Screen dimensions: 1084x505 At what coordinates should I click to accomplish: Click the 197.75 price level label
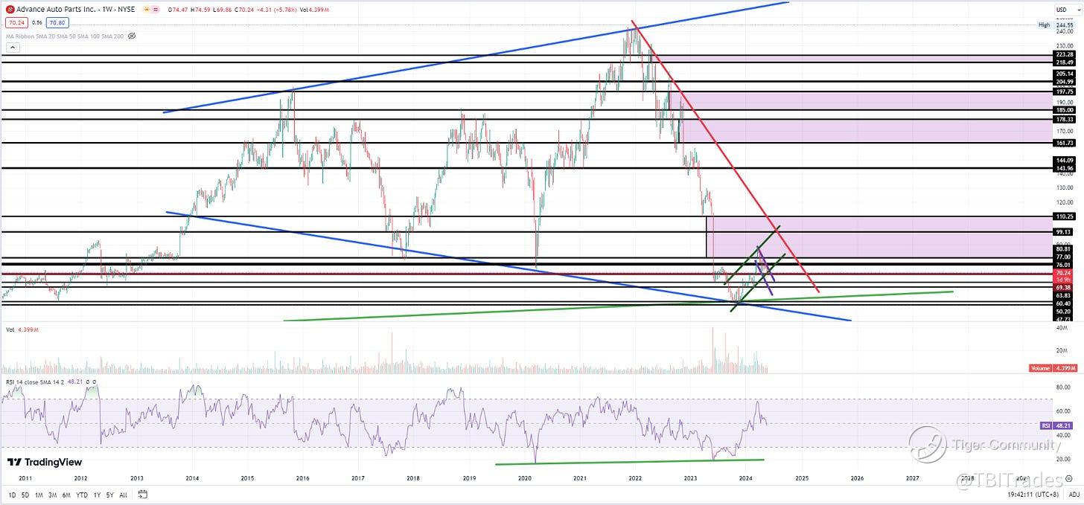(1064, 91)
